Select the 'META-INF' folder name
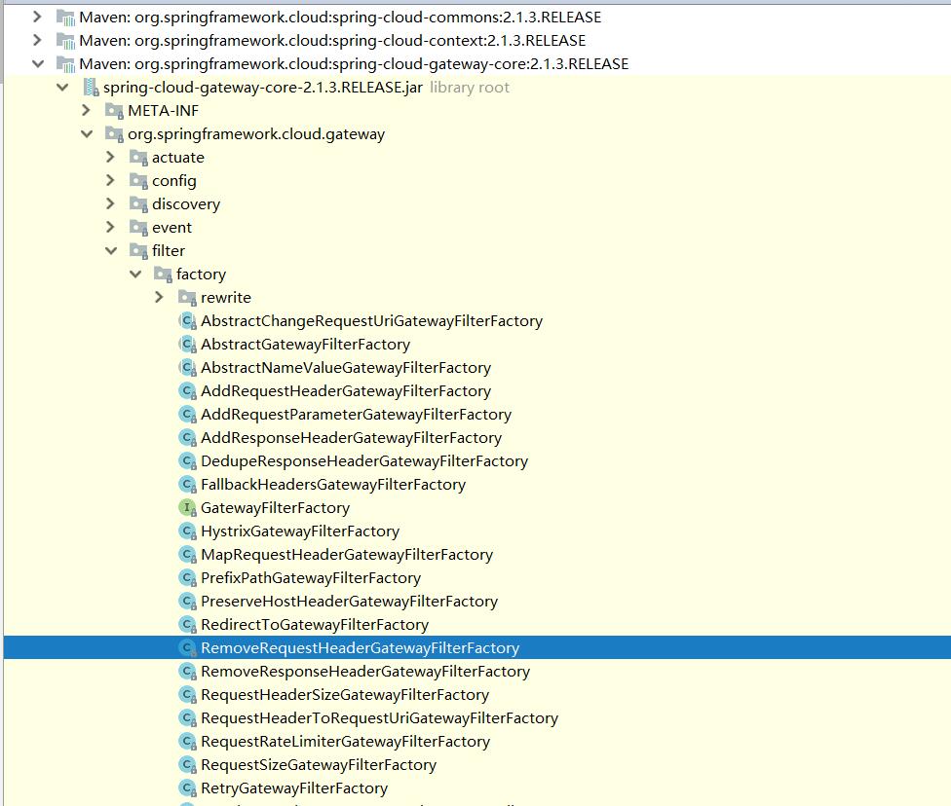 tap(163, 111)
